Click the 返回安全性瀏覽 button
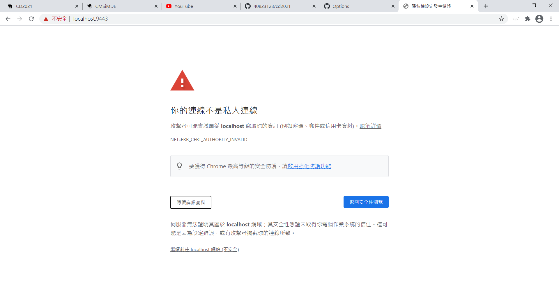Viewport: 559px width, 300px height. coord(366,202)
